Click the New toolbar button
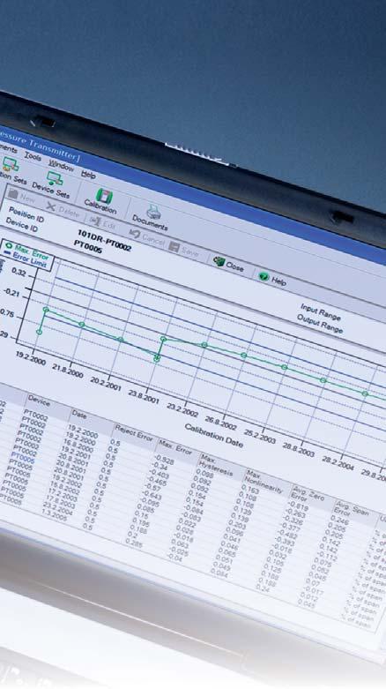The width and height of the screenshot is (386, 689). (22, 197)
